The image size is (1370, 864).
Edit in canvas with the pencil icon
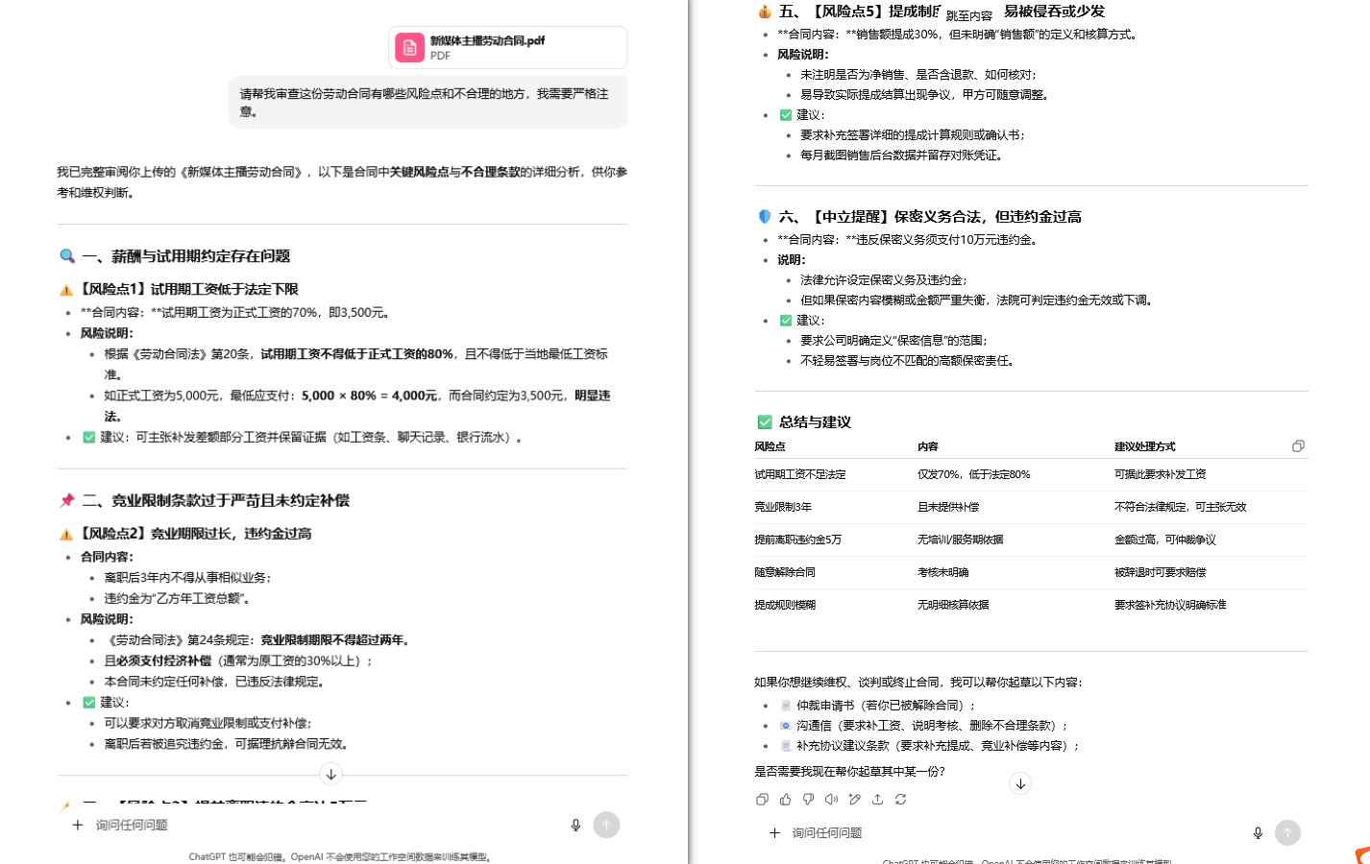(x=854, y=799)
